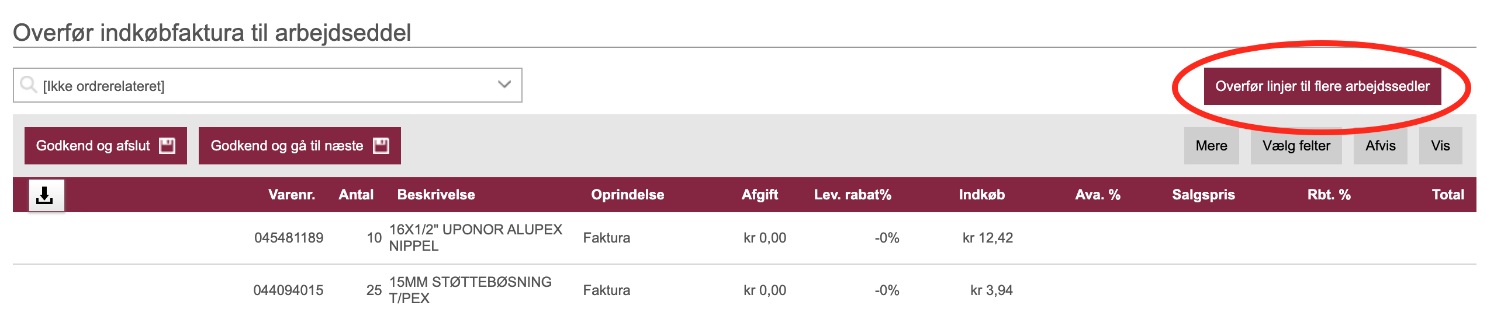Viewport: 1487px width, 316px height.
Task: Click the Lev. rabat% column header
Action: tap(853, 195)
